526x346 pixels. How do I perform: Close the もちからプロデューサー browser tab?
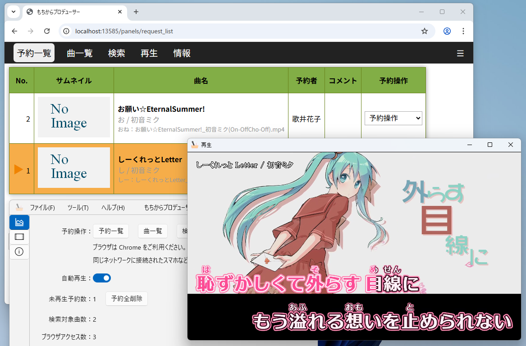pyautogui.click(x=120, y=12)
